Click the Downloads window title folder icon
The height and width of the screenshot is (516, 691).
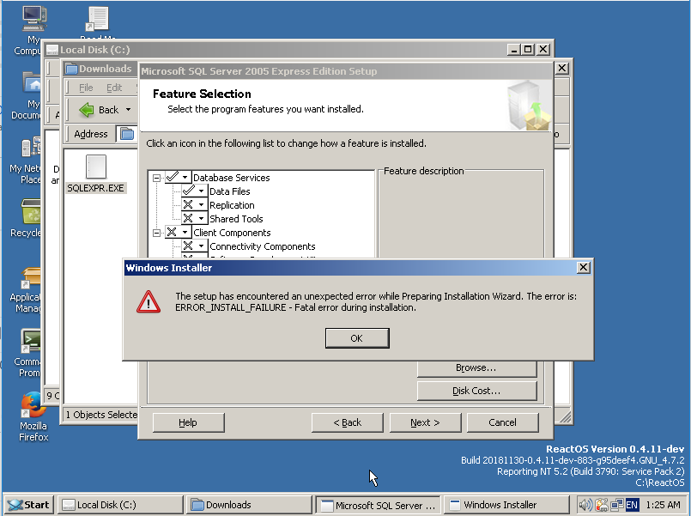click(70, 69)
